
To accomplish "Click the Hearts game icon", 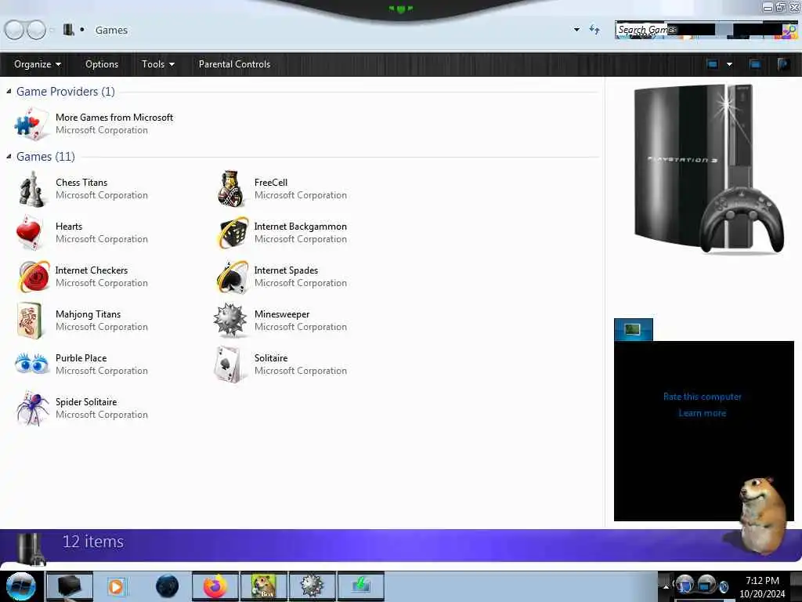I will 29,232.
